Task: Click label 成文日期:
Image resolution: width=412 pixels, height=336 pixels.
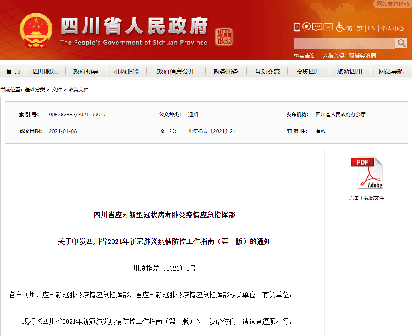Action: click(x=31, y=131)
